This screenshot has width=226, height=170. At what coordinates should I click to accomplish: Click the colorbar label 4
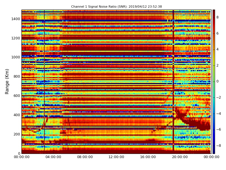point(217,49)
